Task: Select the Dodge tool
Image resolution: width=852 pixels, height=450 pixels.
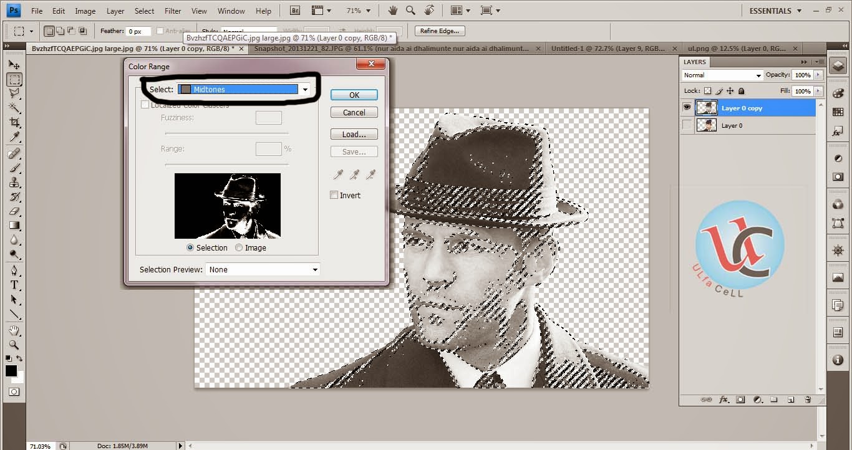Action: 14,254
